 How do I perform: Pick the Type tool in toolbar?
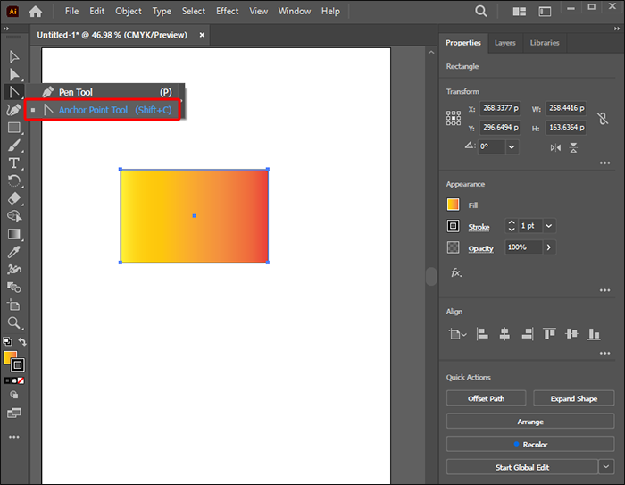[x=14, y=163]
